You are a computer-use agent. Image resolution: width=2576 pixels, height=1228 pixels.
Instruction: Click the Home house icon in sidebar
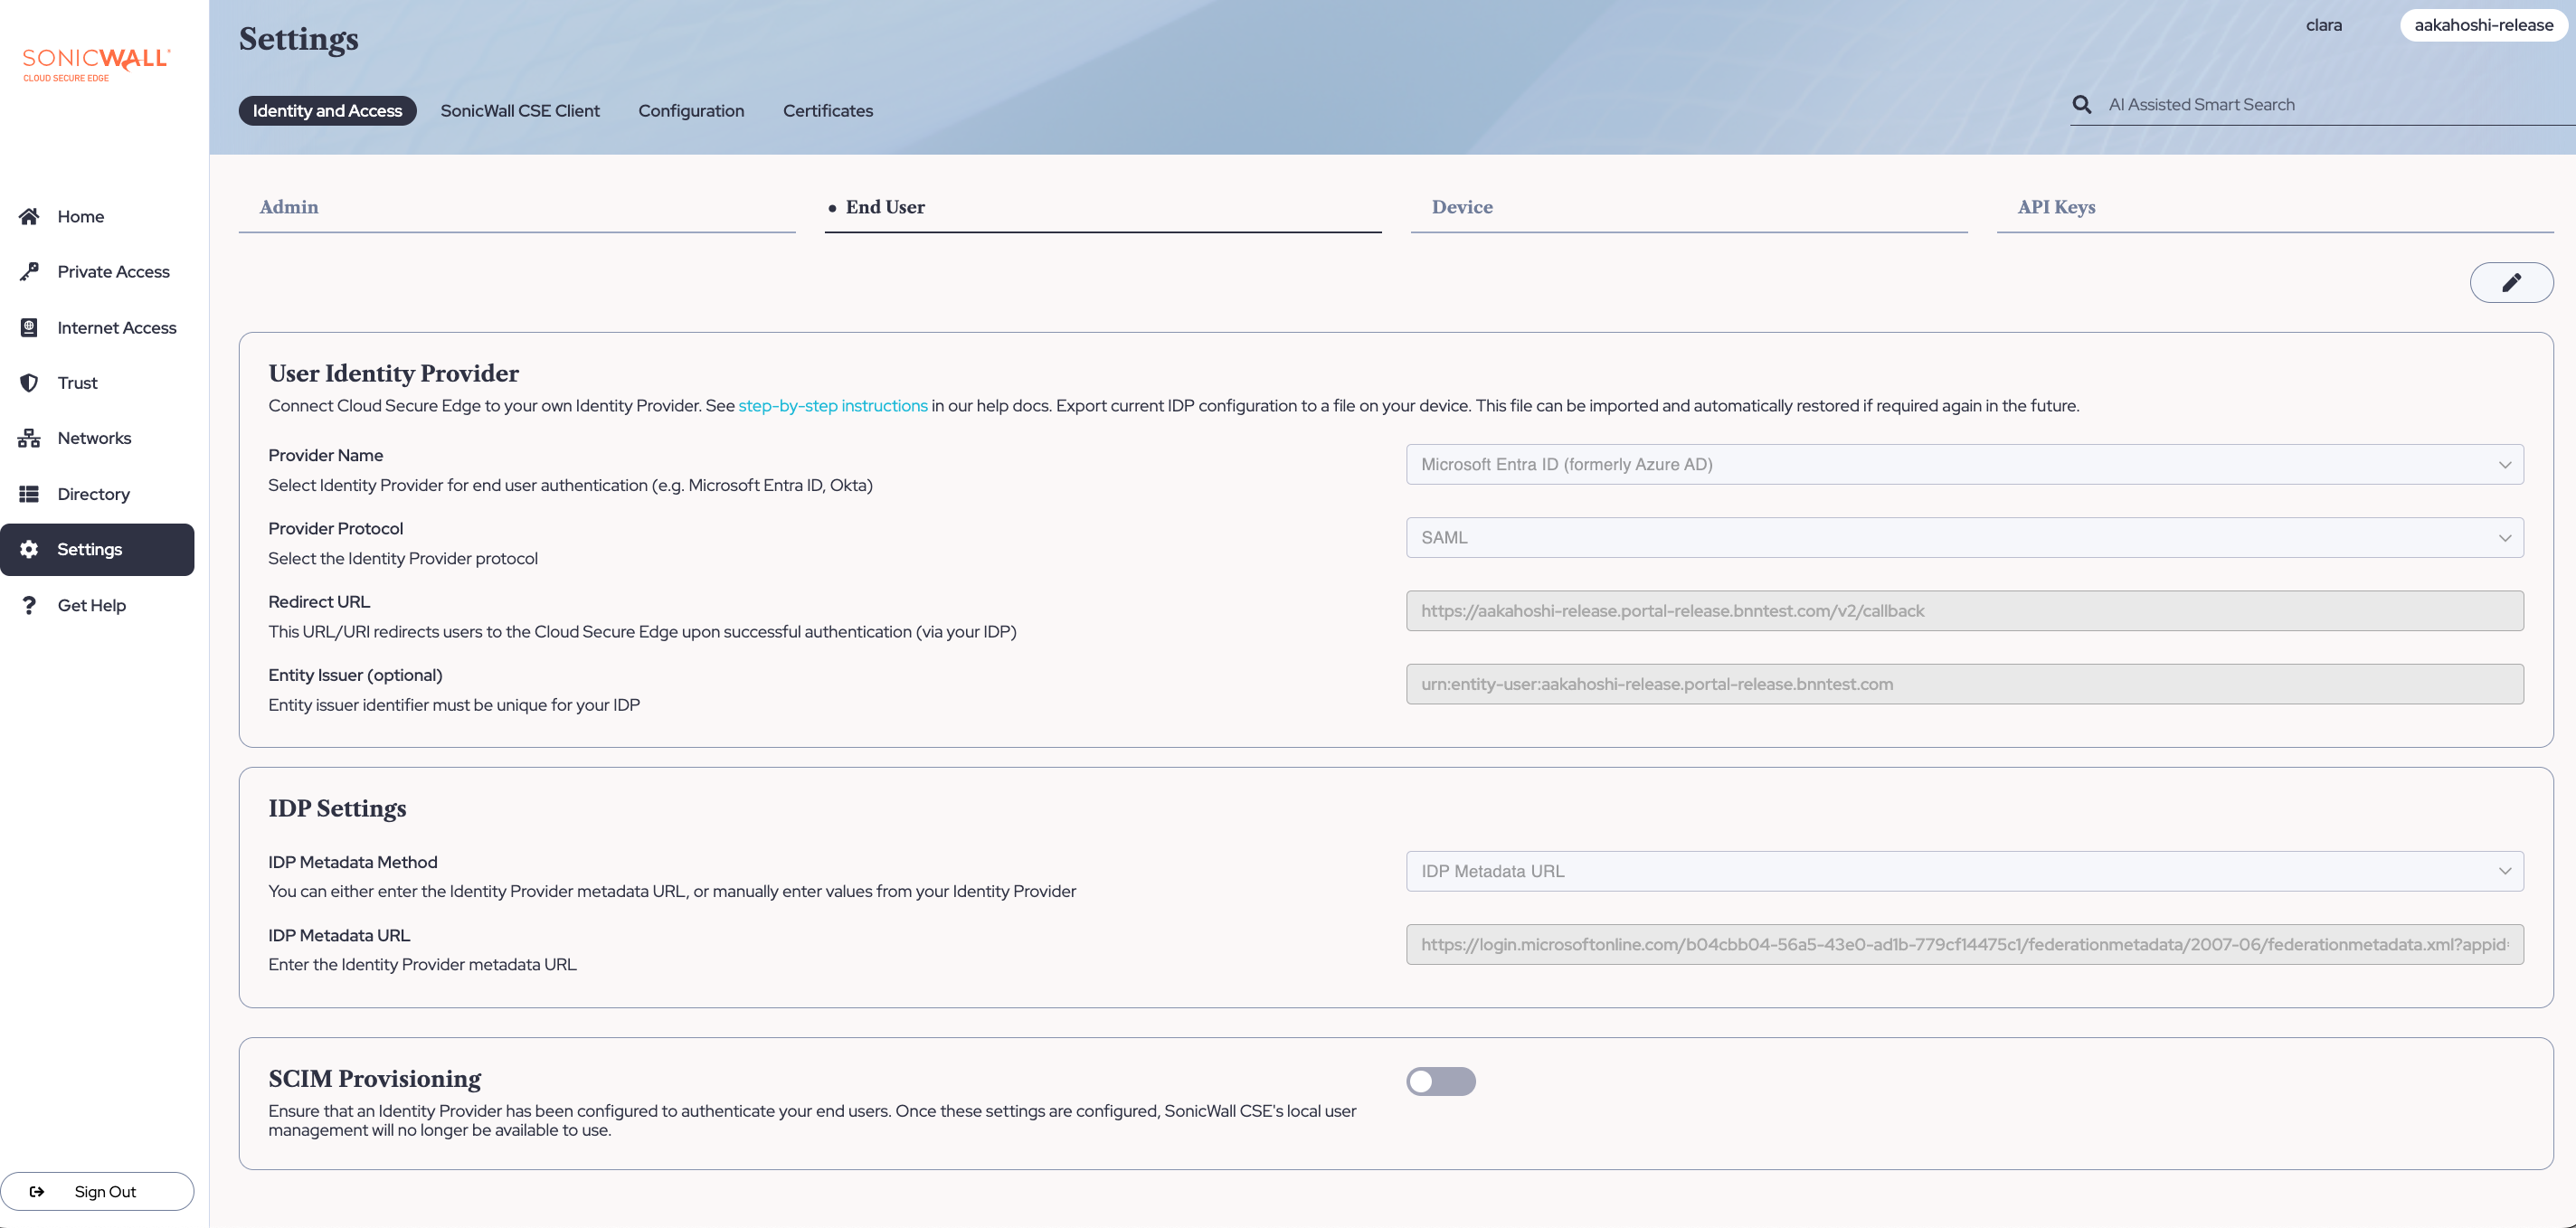[x=29, y=216]
